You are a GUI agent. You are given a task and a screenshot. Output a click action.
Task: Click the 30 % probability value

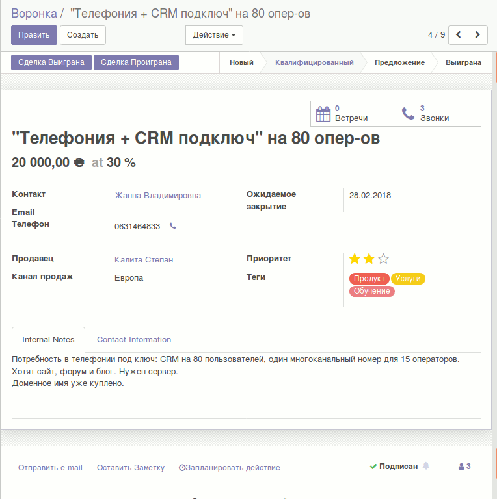[x=121, y=162]
